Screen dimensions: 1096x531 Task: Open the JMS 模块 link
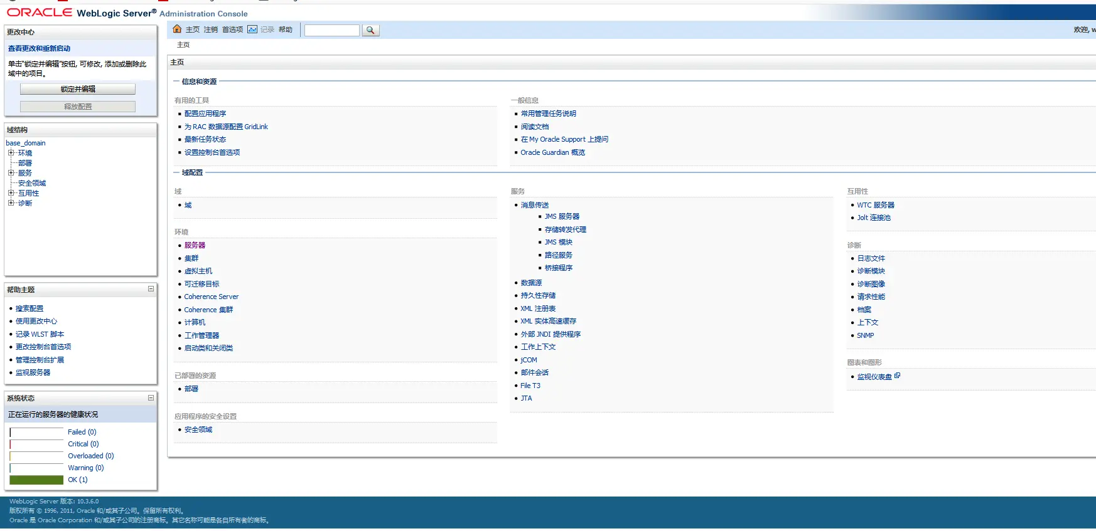pyautogui.click(x=559, y=242)
